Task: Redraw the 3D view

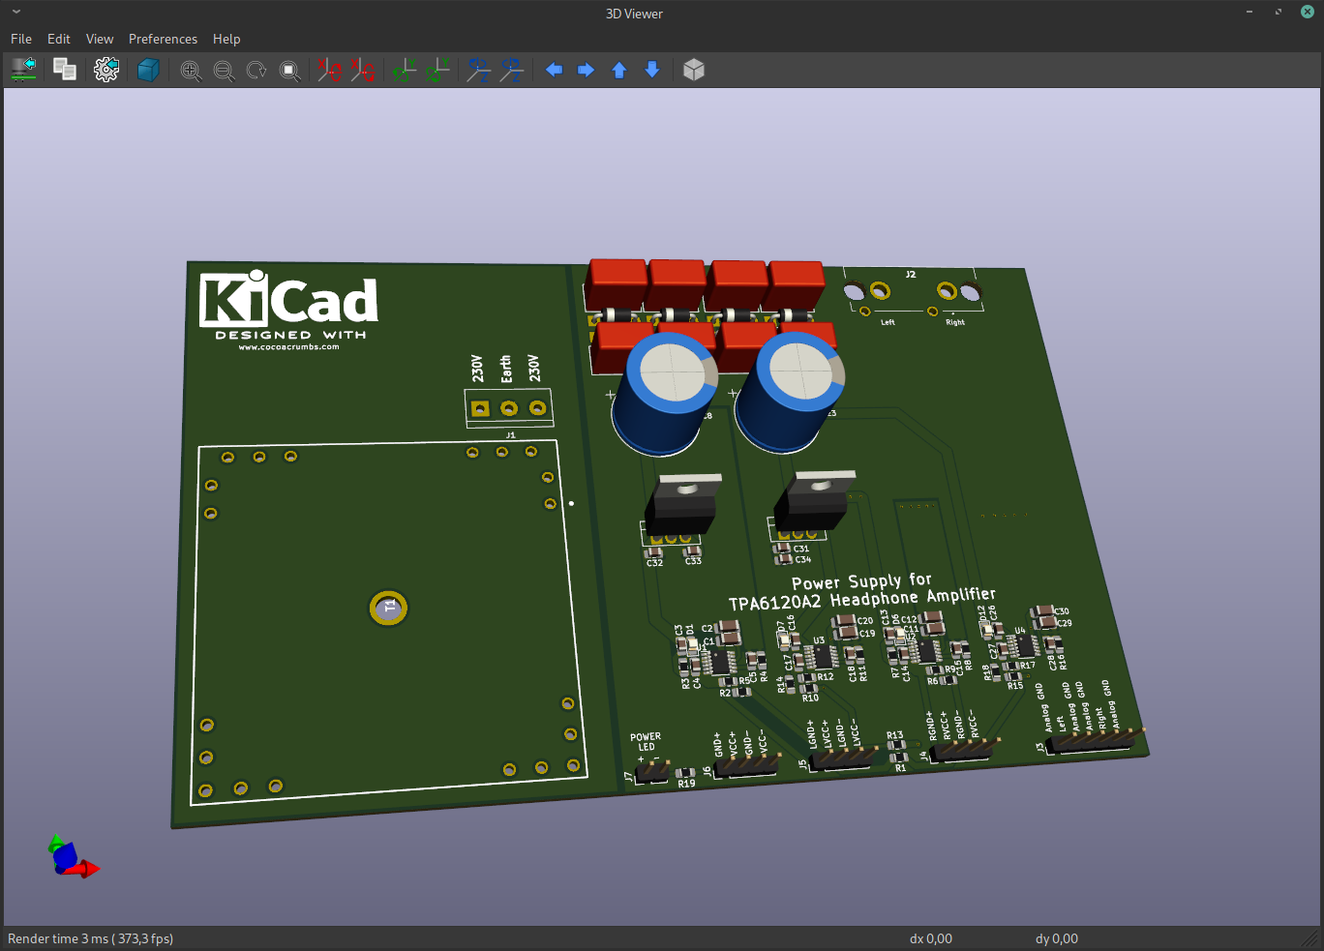Action: tap(256, 70)
